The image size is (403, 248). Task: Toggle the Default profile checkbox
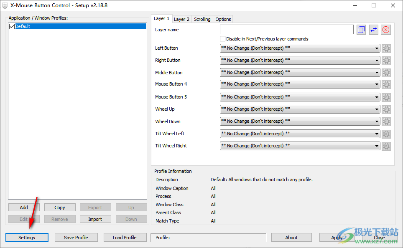click(x=12, y=26)
